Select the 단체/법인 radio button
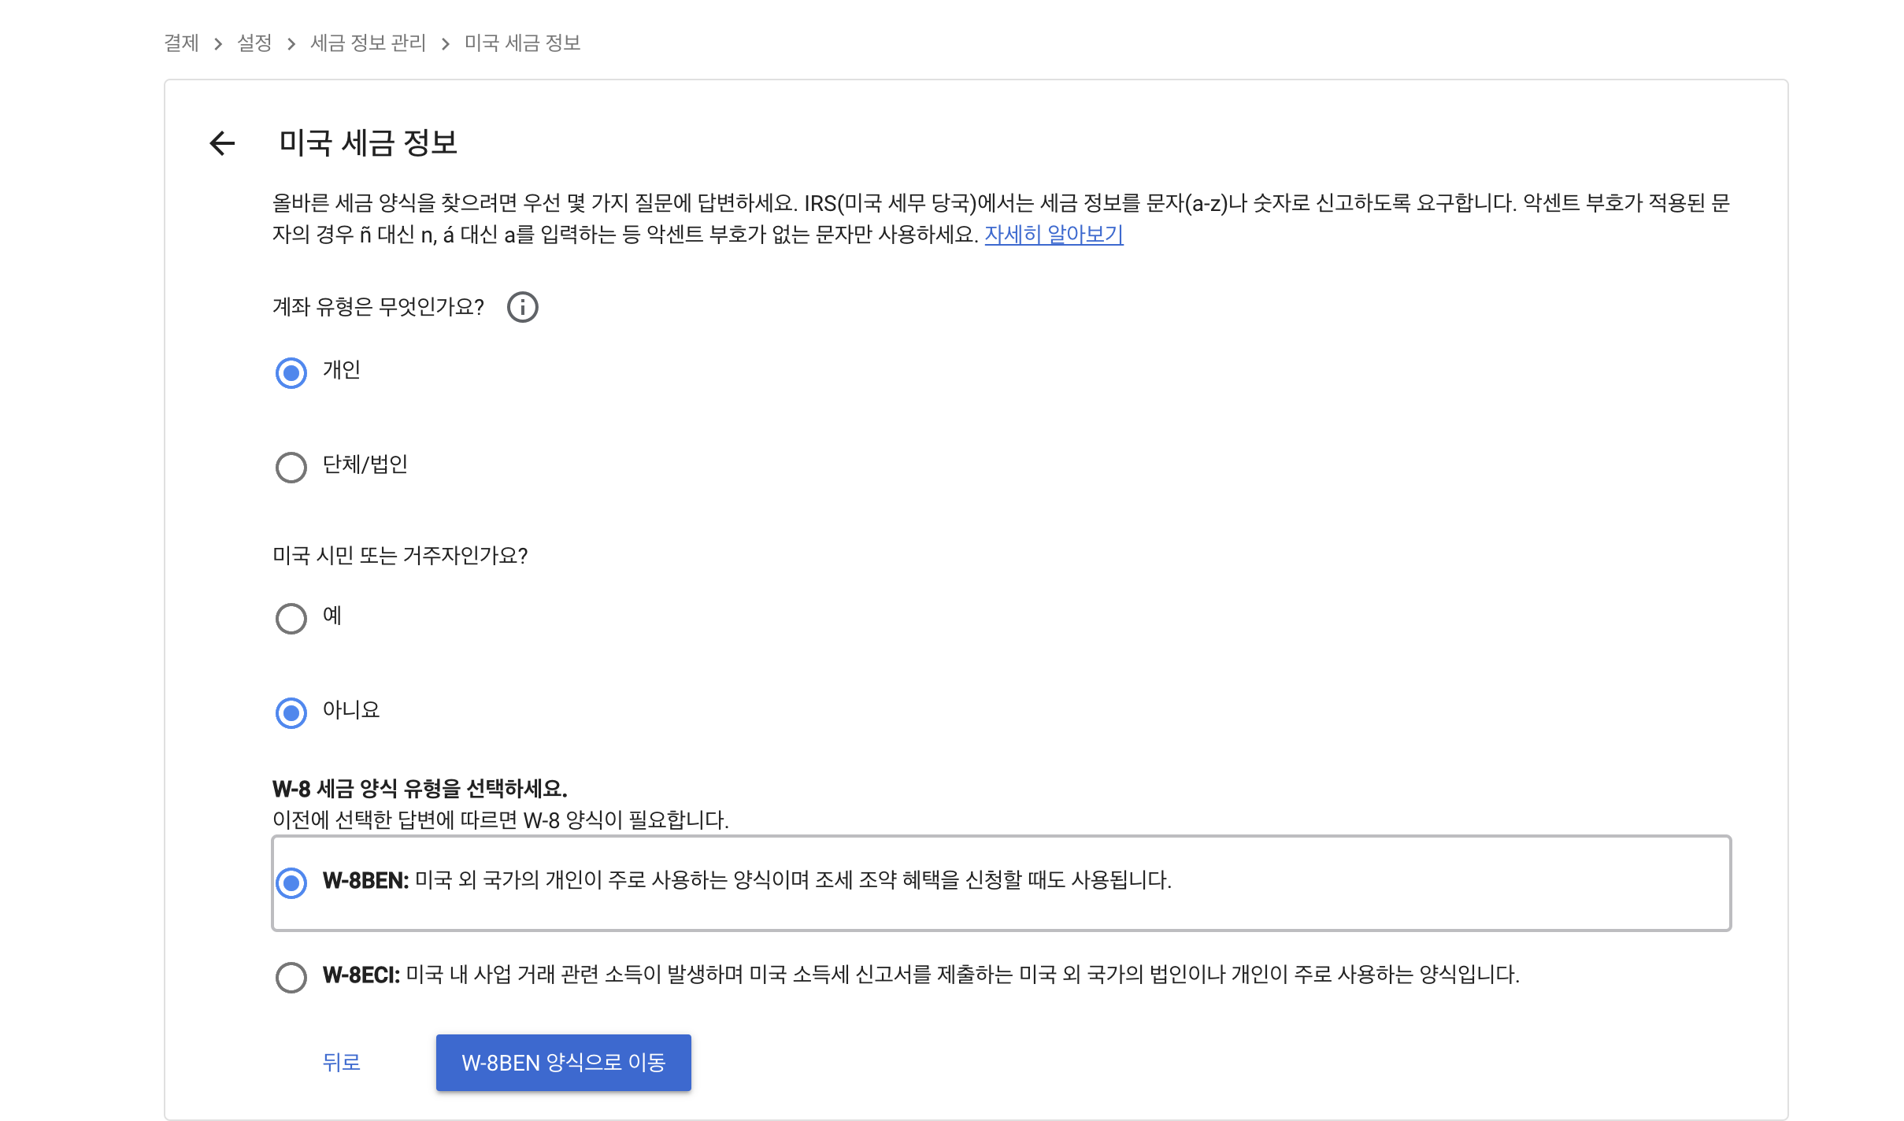 click(291, 467)
